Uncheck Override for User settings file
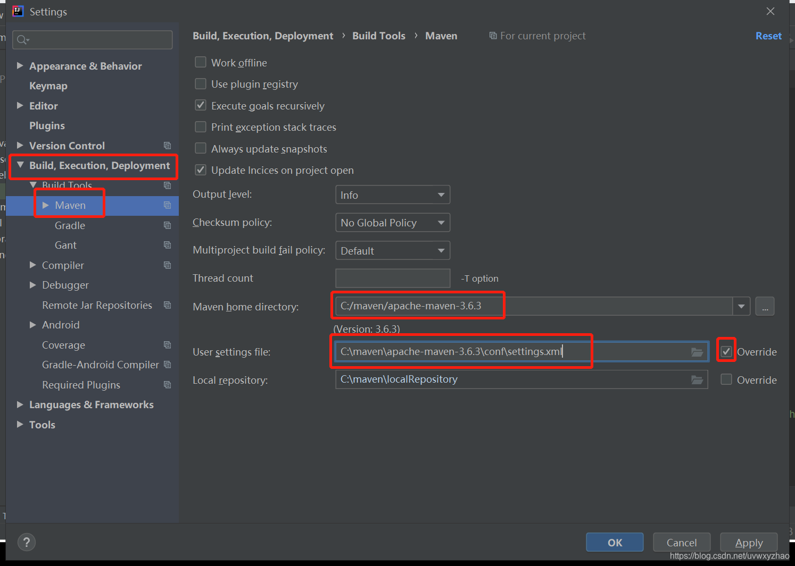Screen dimensions: 795x566 pyautogui.click(x=726, y=351)
